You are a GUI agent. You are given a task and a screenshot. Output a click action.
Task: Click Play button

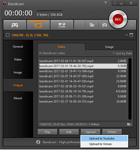tap(47, 132)
